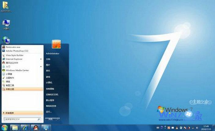Screen dimensions: 215x131
Task: Click the orange flower user account picture
Action: [x=56, y=44]
